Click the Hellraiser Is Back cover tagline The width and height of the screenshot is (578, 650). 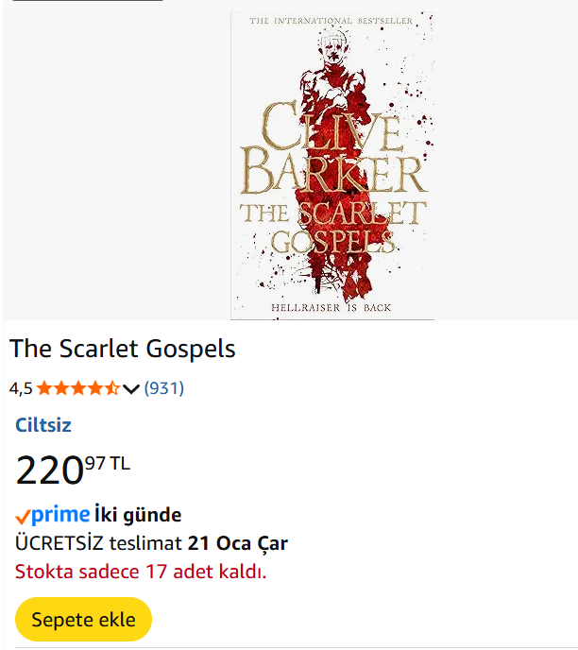pyautogui.click(x=331, y=307)
